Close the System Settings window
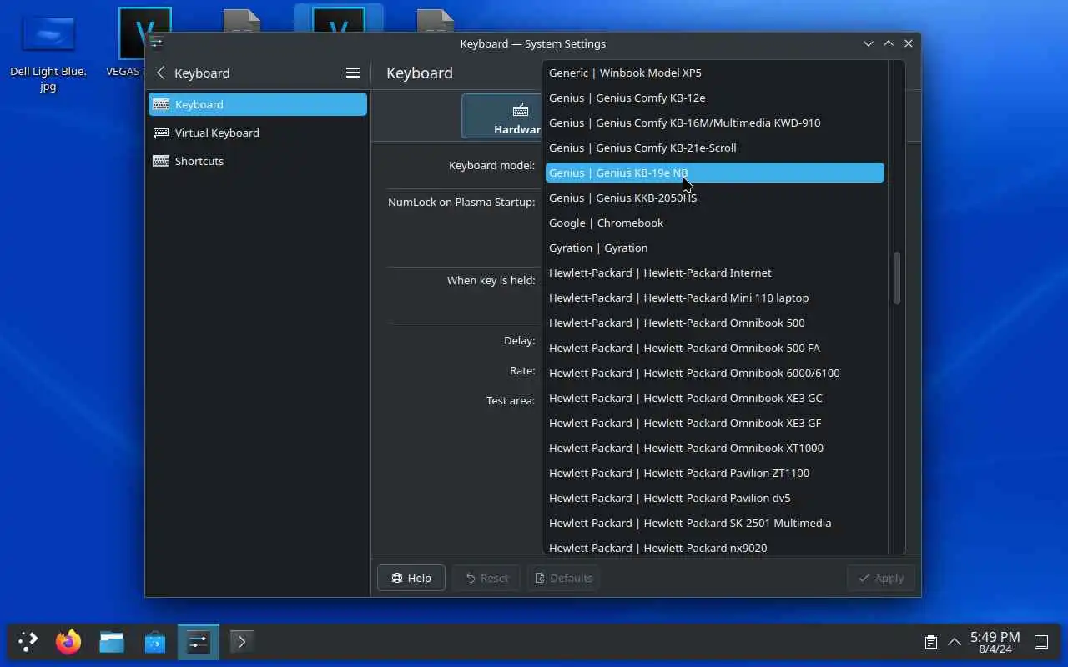 coord(909,43)
